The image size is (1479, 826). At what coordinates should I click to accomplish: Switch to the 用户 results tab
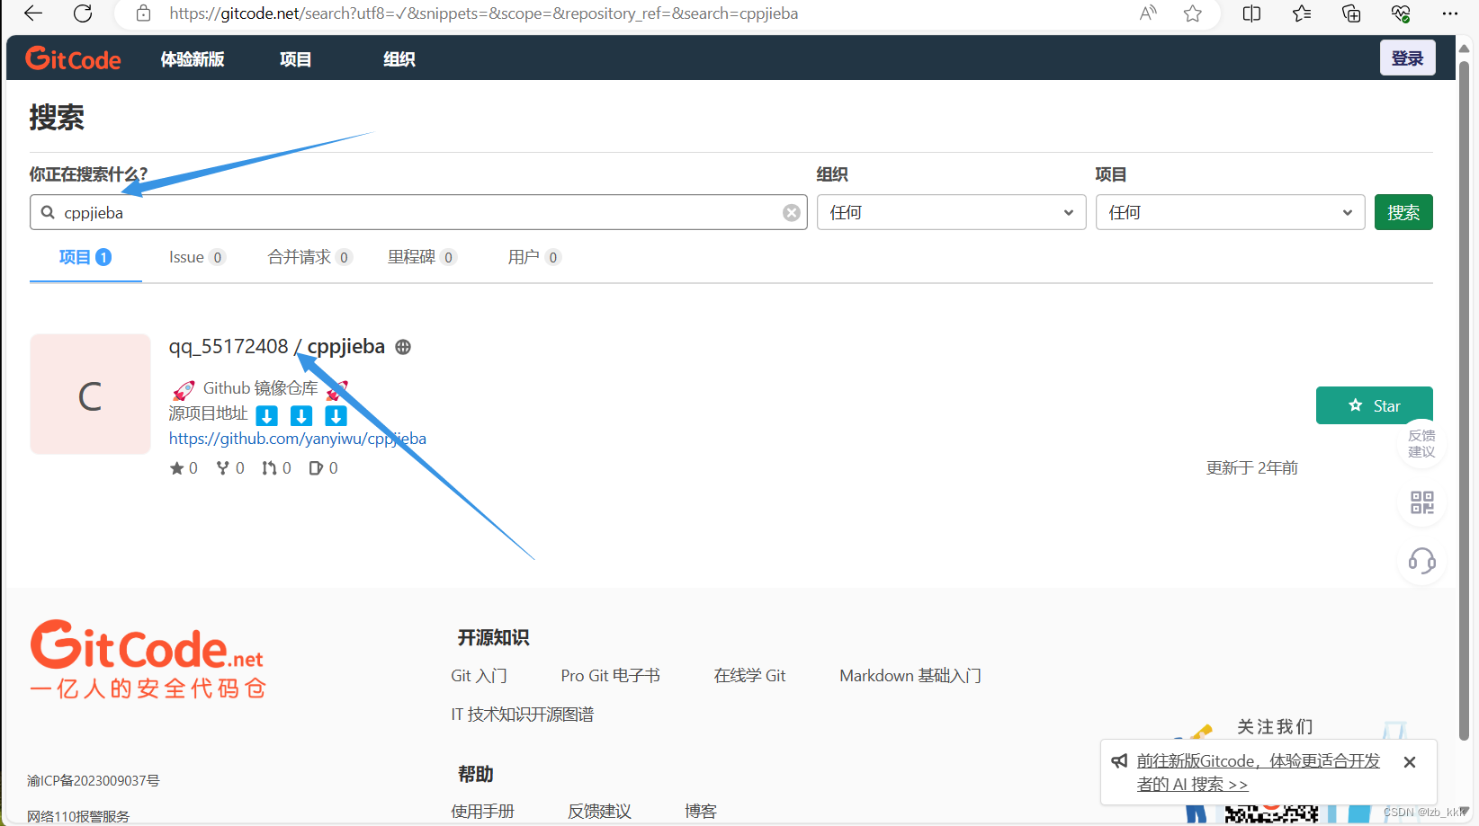[x=534, y=258]
